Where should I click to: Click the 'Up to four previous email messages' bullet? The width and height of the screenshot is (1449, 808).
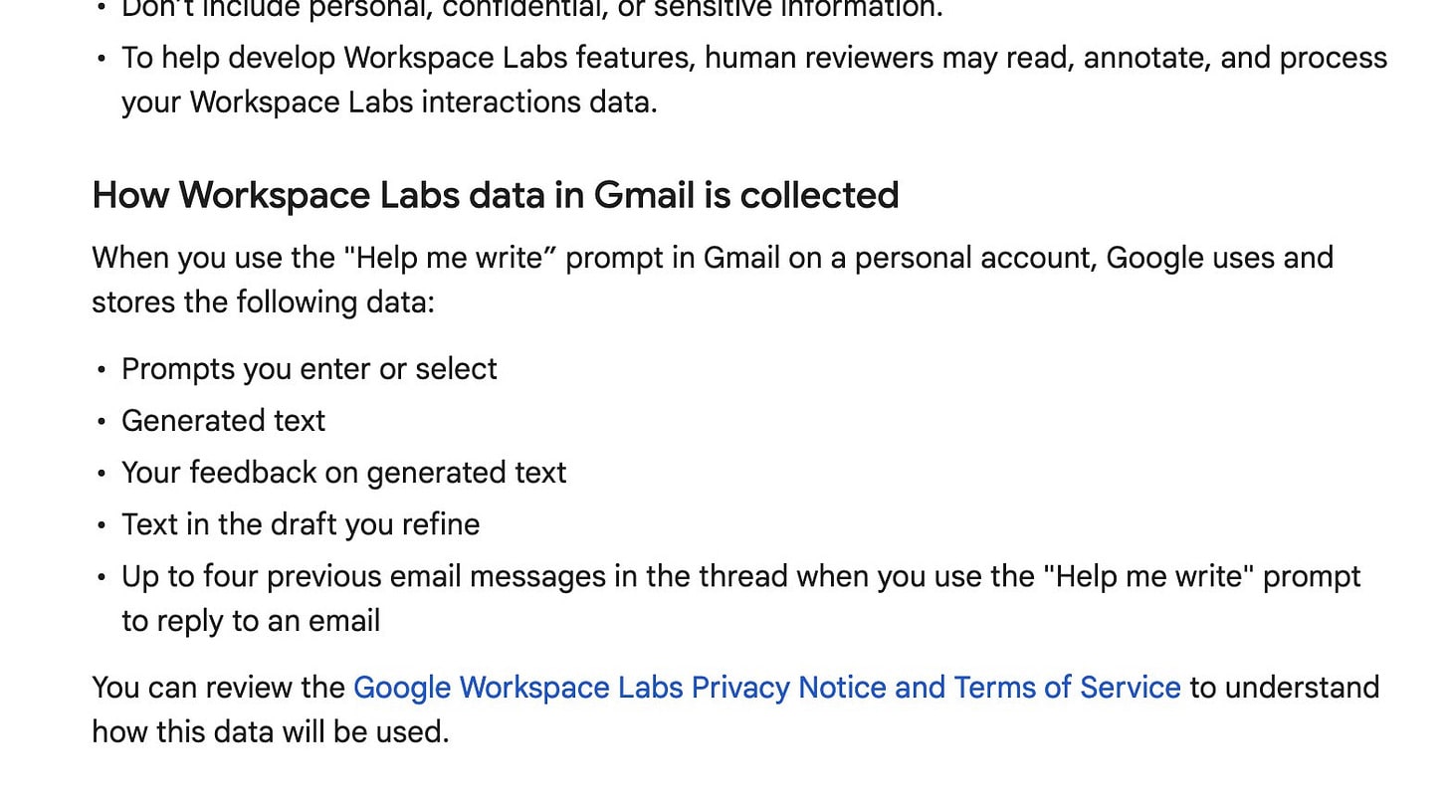click(x=741, y=577)
